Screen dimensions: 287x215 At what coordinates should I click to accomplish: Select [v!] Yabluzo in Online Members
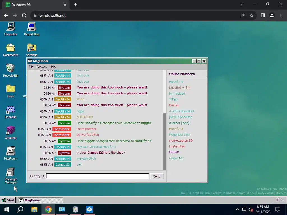177,94
